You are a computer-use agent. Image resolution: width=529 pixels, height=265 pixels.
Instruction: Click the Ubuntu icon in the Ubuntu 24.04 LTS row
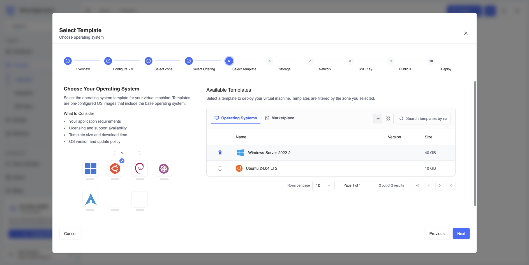[239, 168]
